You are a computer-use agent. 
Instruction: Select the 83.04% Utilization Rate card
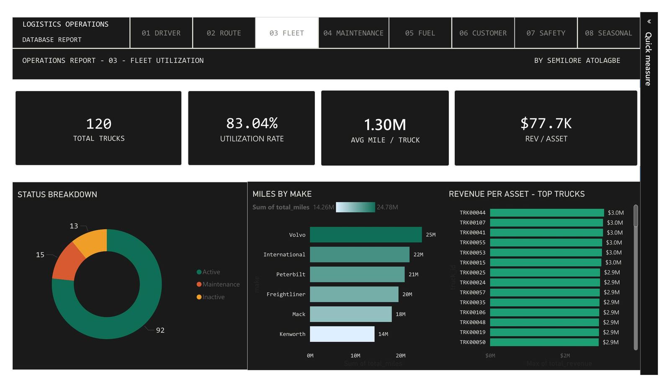(x=251, y=128)
